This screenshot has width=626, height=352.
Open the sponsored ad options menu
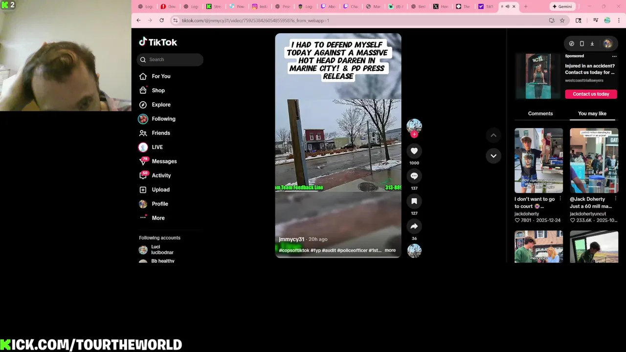(614, 56)
